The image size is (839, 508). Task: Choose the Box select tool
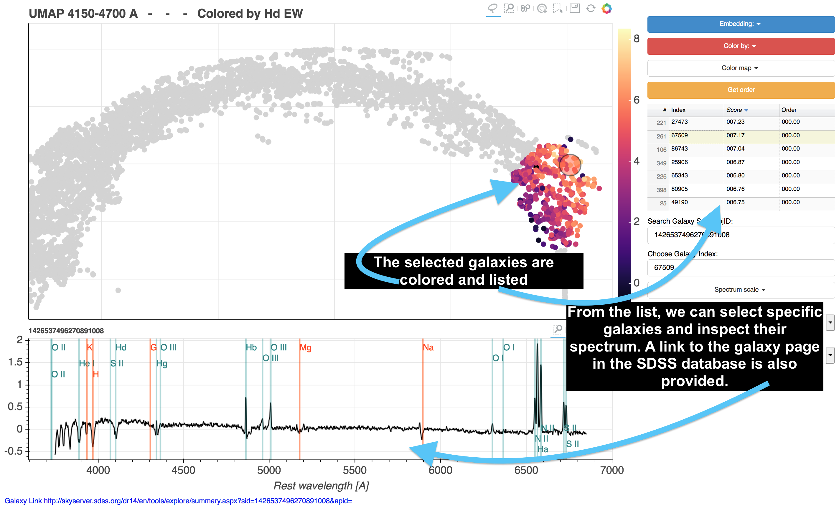pos(558,8)
